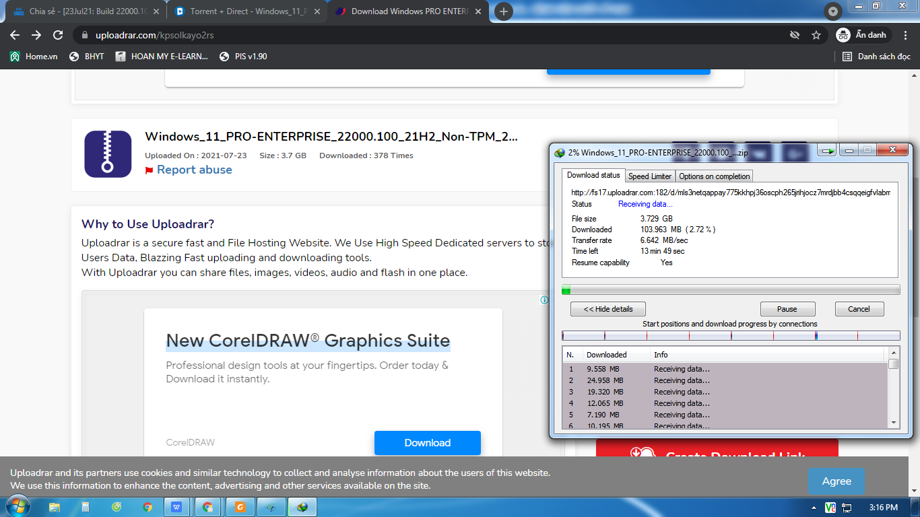
Task: Open Chrome tab search dropdown arrow
Action: pyautogui.click(x=833, y=11)
